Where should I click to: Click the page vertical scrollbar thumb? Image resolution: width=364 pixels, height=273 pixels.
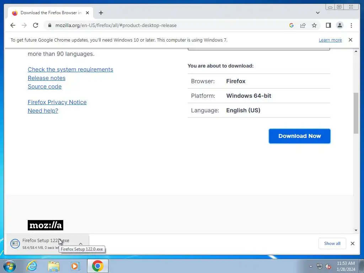coord(356,113)
